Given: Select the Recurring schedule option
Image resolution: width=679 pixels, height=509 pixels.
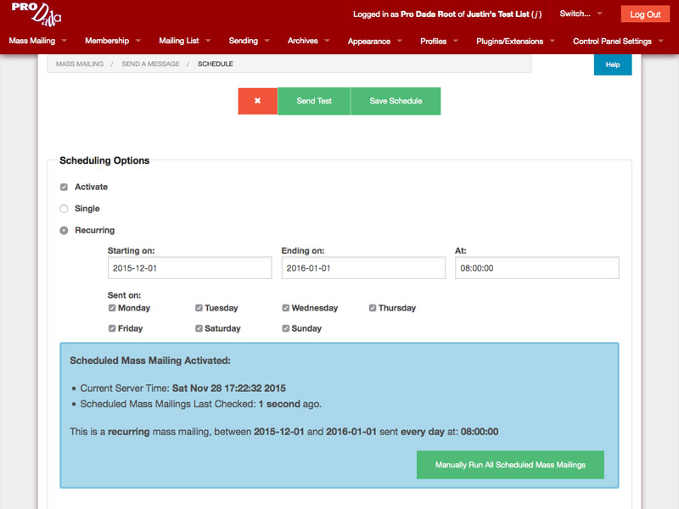Looking at the screenshot, I should (64, 231).
